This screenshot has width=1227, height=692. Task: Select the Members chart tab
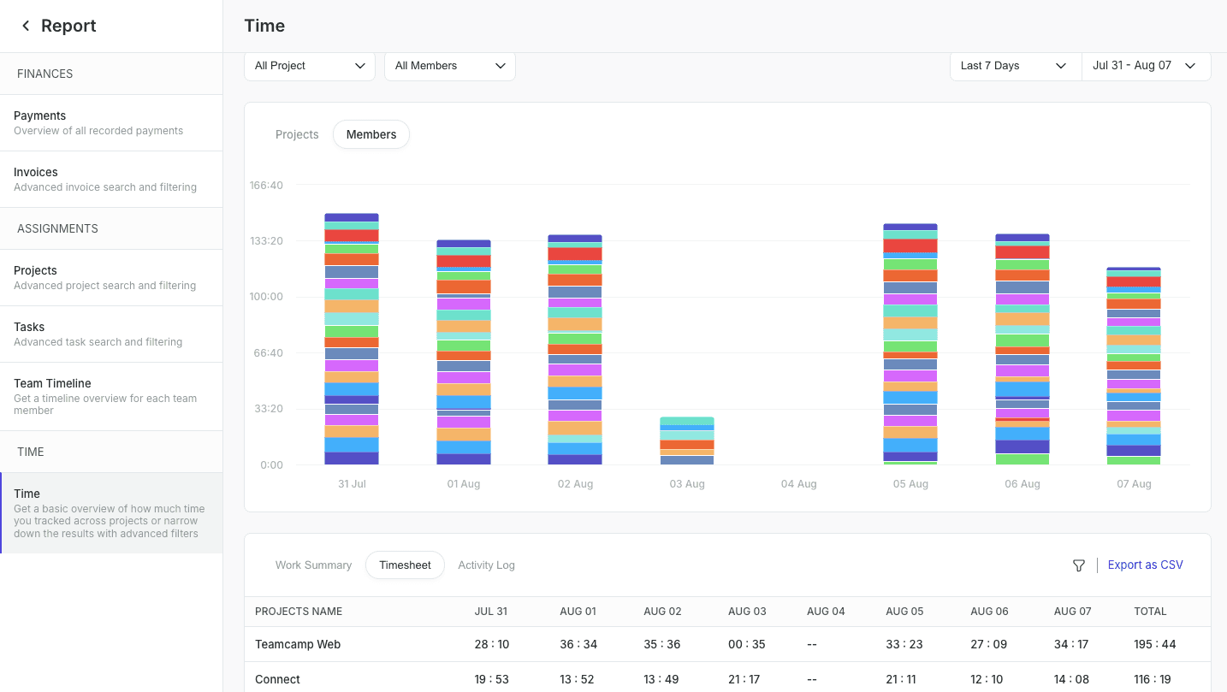tap(371, 134)
